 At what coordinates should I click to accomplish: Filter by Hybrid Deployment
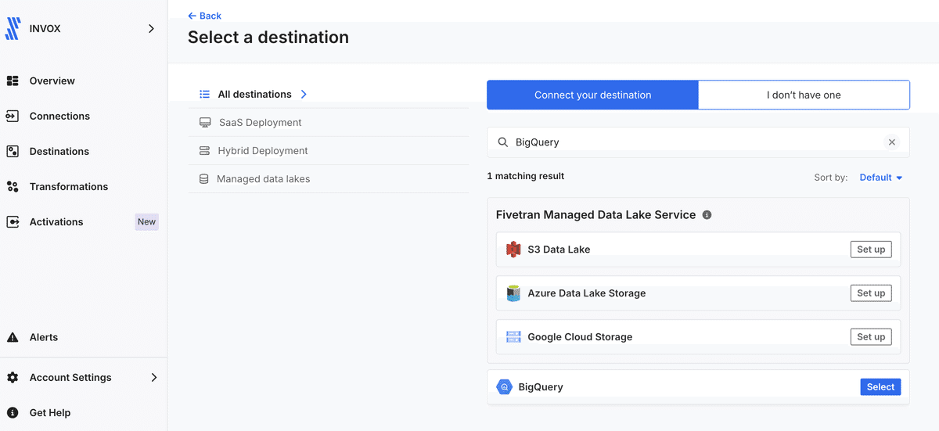(x=263, y=151)
